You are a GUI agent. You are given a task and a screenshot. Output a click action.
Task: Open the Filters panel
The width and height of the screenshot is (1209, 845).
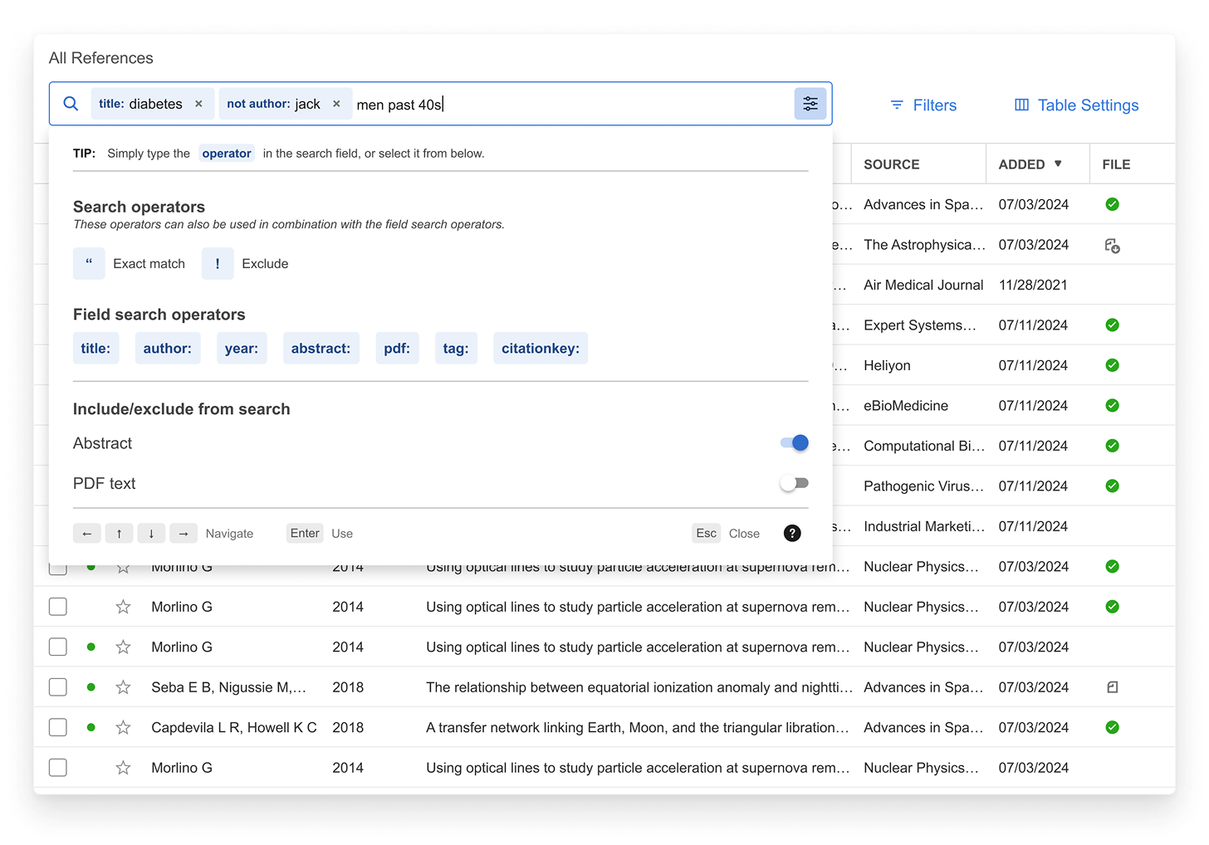point(923,105)
